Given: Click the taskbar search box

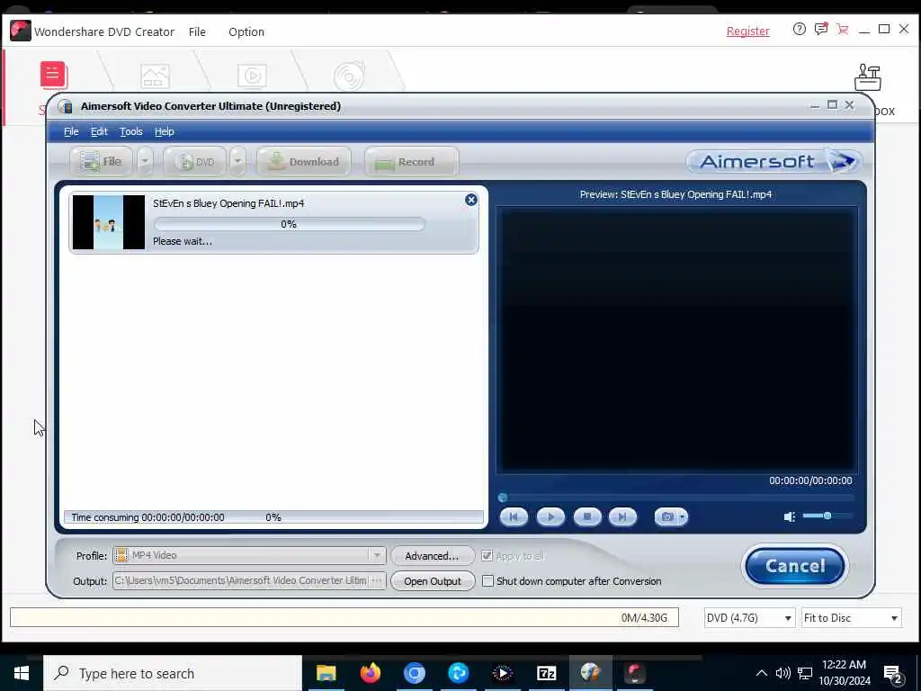Looking at the screenshot, I should coord(173,673).
